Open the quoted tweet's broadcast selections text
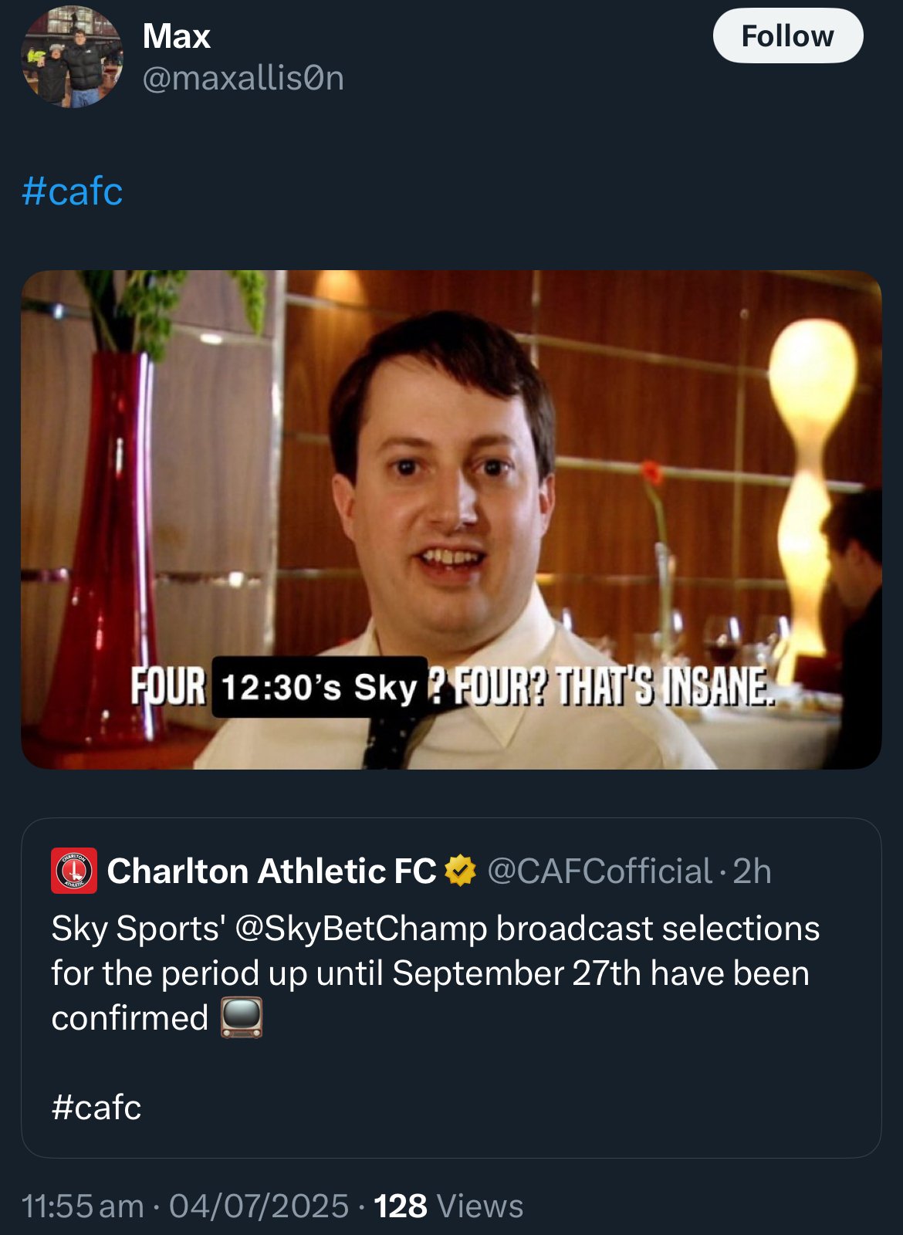The image size is (903, 1235). pos(435,973)
